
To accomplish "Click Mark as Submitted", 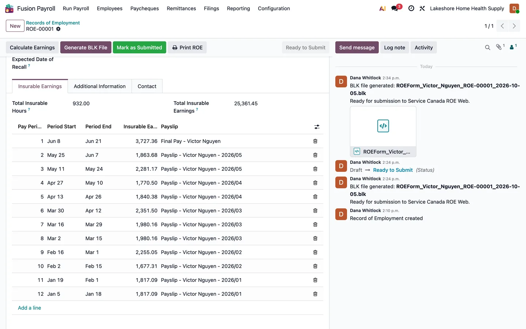I will pos(139,48).
